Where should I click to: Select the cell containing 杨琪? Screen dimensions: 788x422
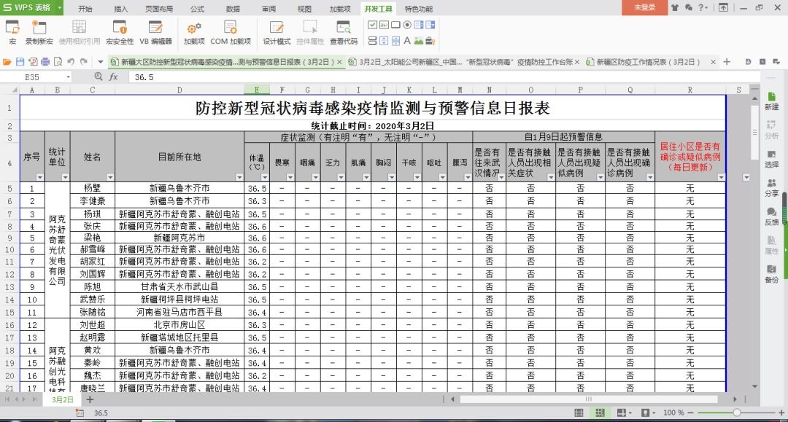(93, 214)
